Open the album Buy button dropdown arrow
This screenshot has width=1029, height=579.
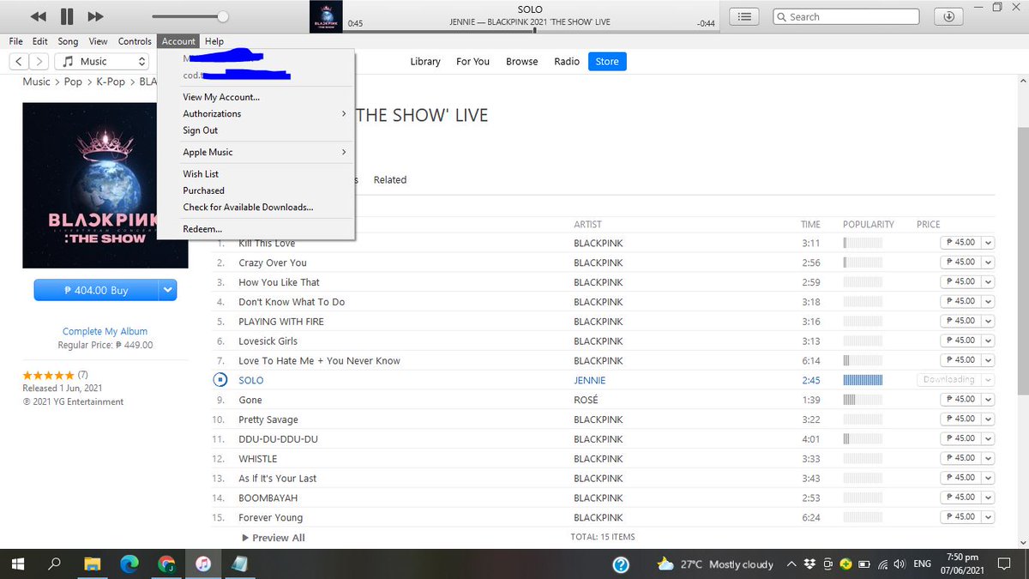click(167, 291)
